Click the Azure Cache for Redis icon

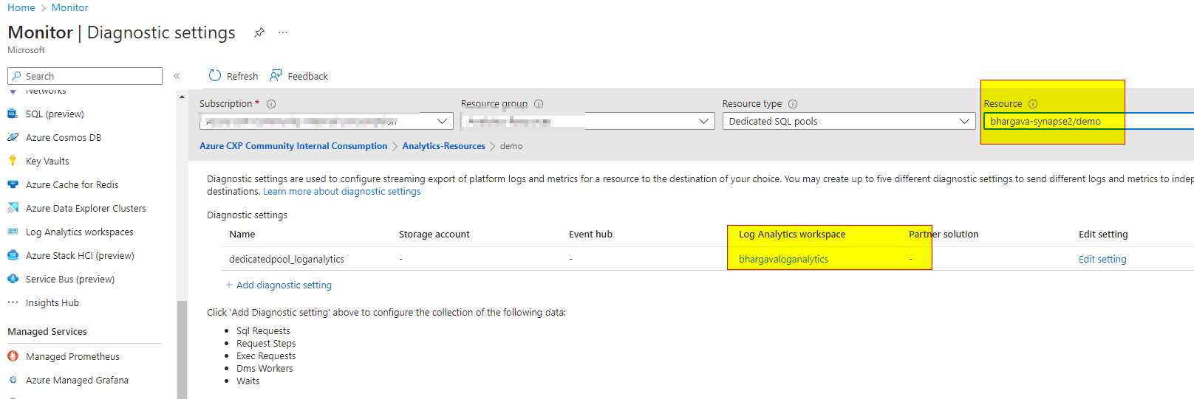coord(13,184)
